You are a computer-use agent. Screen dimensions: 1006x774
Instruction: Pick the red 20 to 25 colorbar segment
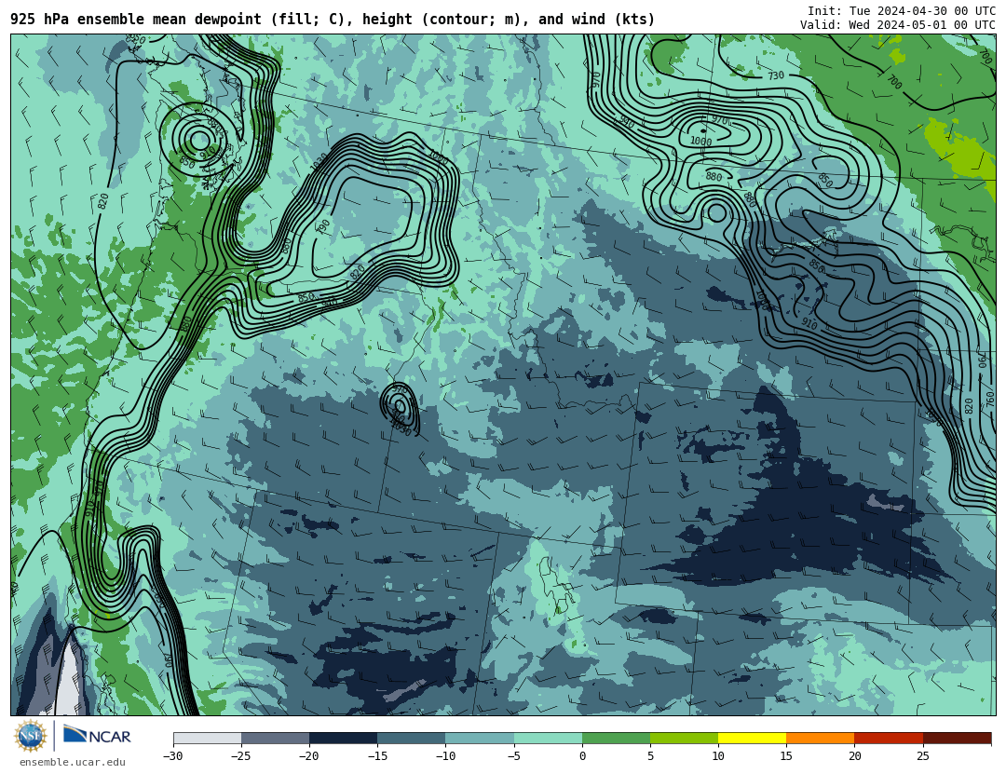[889, 738]
